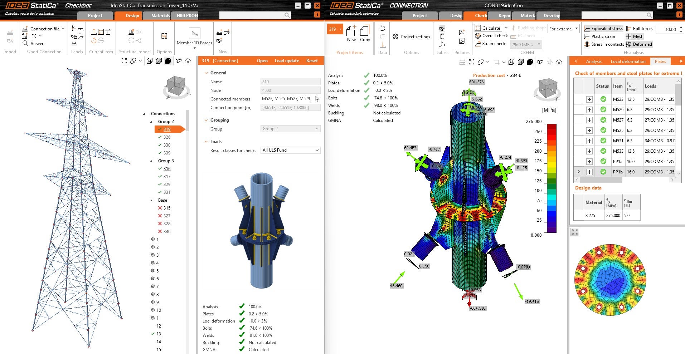This screenshot has width=685, height=354.
Task: Click the Copy project item icon
Action: [x=365, y=31]
